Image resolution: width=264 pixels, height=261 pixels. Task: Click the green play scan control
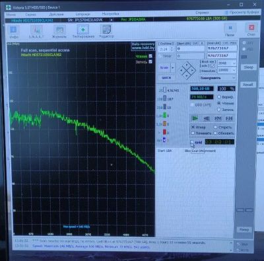pos(195,118)
